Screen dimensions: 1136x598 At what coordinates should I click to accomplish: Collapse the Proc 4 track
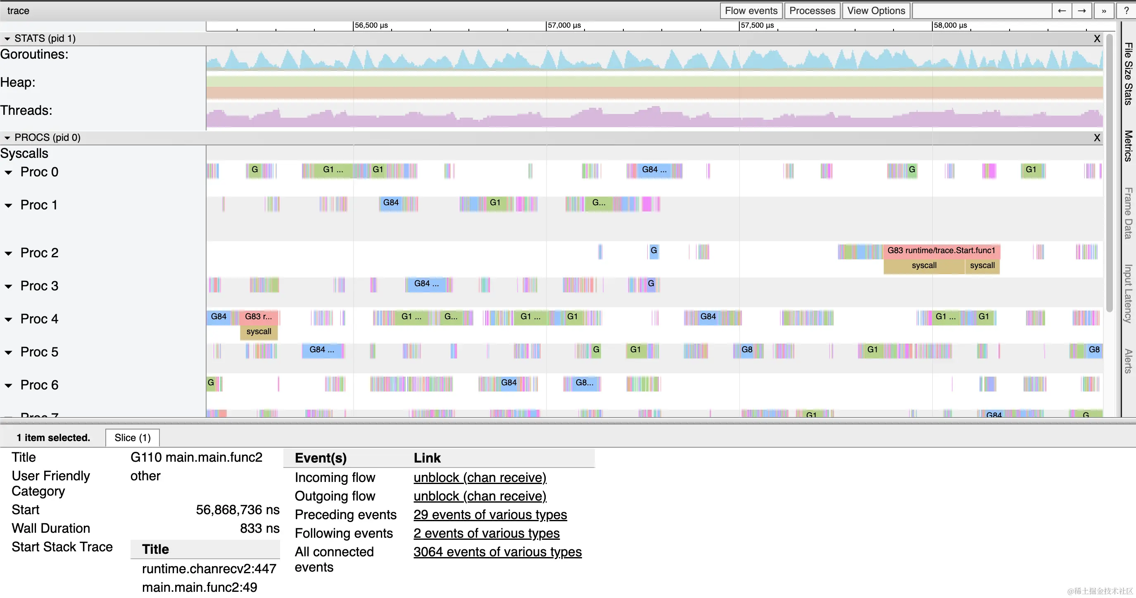point(8,319)
